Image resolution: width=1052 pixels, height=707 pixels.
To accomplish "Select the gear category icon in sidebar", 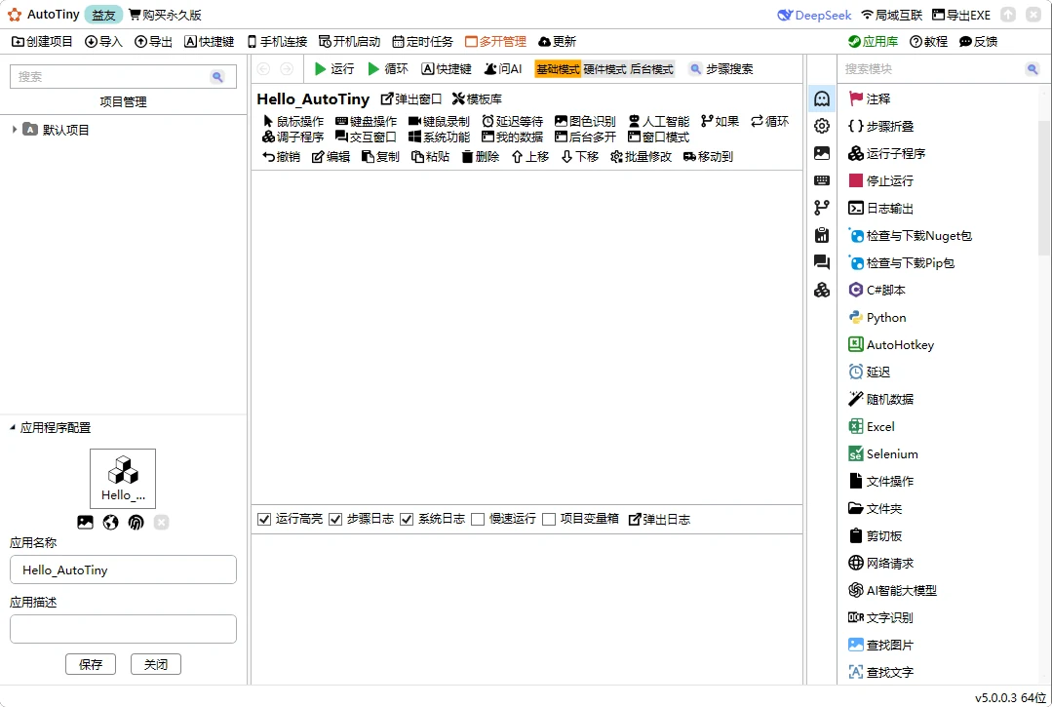I will [822, 126].
